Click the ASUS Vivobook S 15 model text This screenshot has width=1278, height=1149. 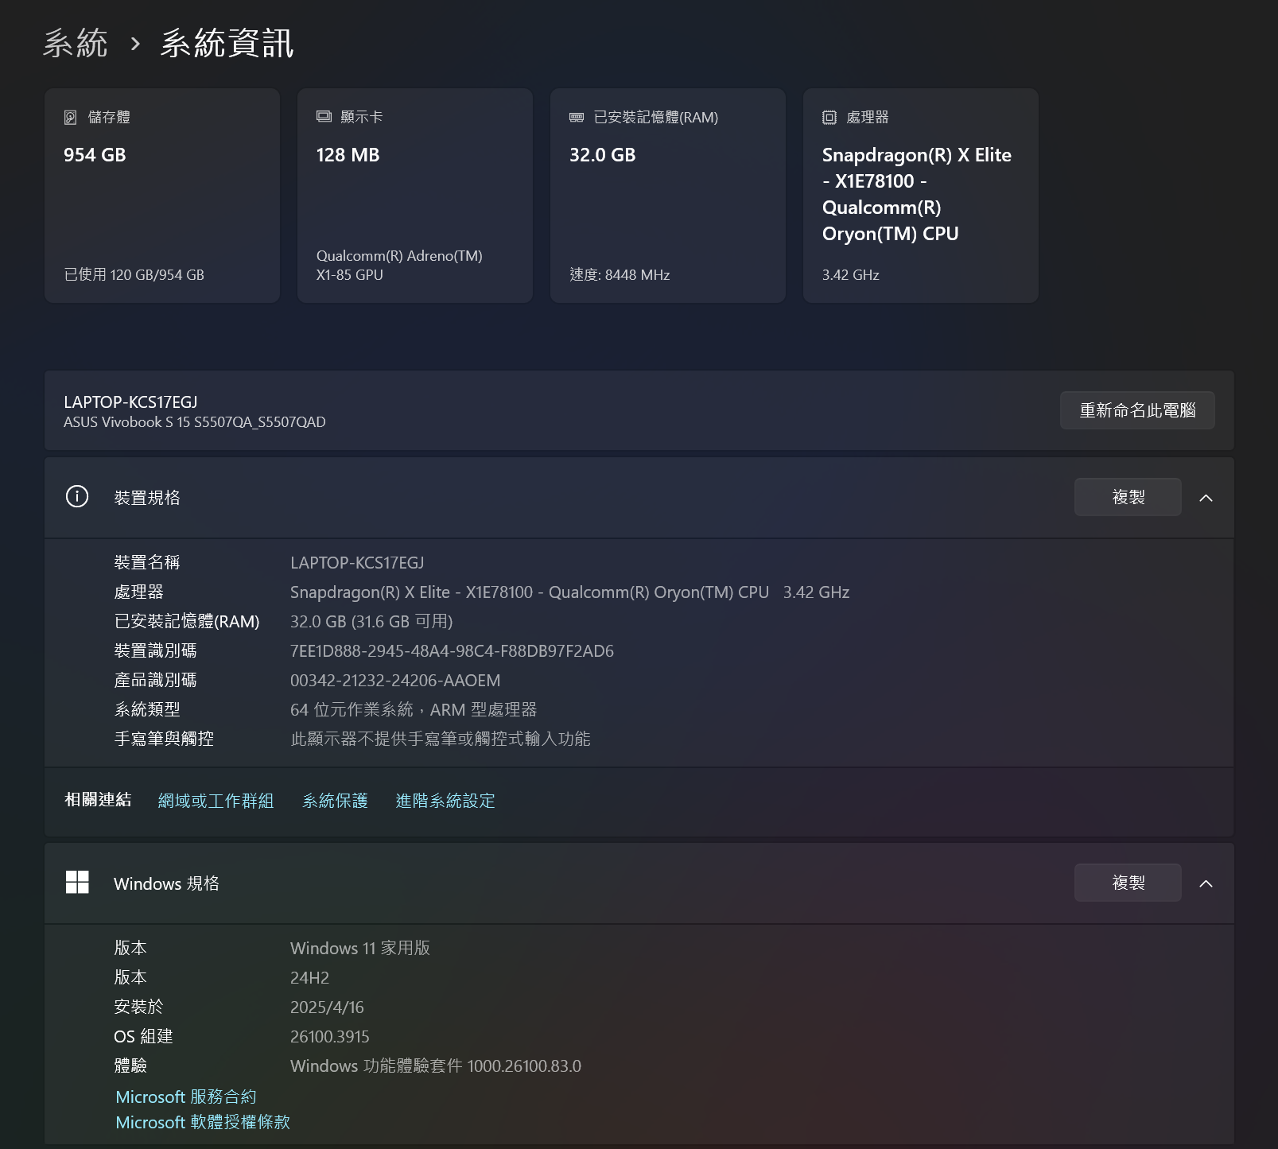point(195,422)
